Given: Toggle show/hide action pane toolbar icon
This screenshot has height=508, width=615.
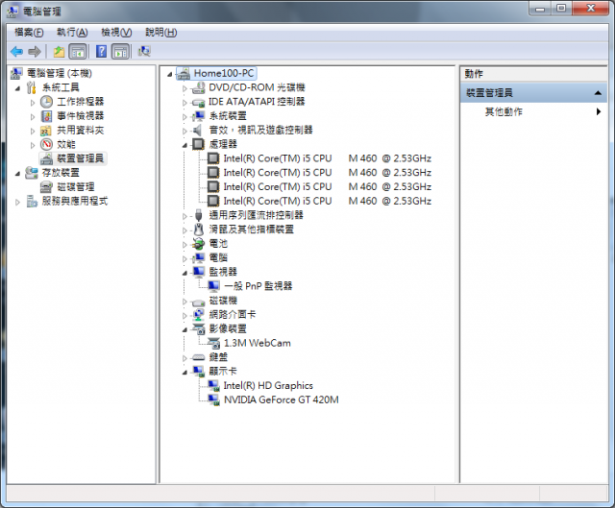Looking at the screenshot, I should [x=120, y=51].
